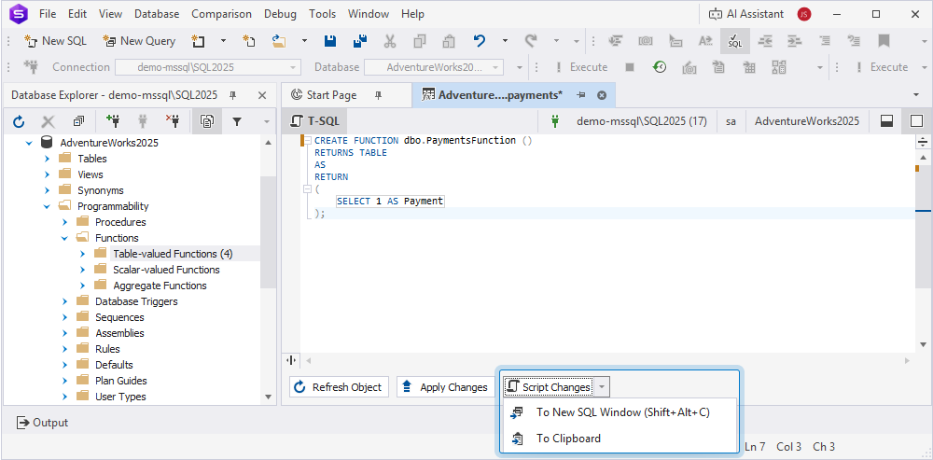Open the File menu

(48, 14)
